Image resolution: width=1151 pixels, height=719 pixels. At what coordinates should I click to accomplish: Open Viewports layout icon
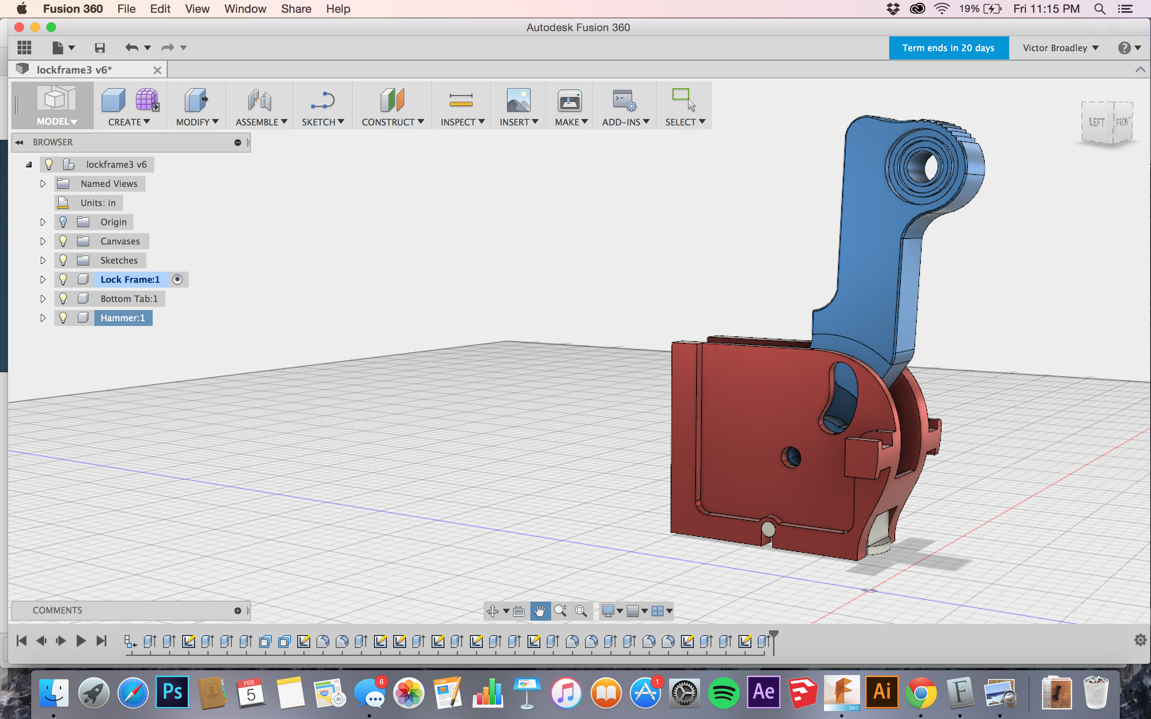coord(657,611)
